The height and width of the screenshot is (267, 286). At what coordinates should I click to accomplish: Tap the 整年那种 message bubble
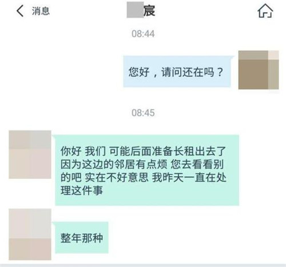coord(82,238)
